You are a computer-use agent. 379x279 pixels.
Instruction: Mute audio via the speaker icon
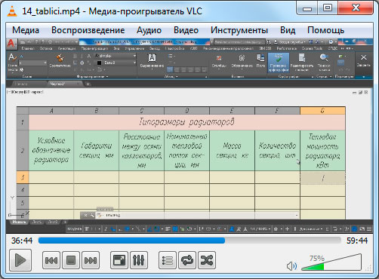(x=291, y=266)
